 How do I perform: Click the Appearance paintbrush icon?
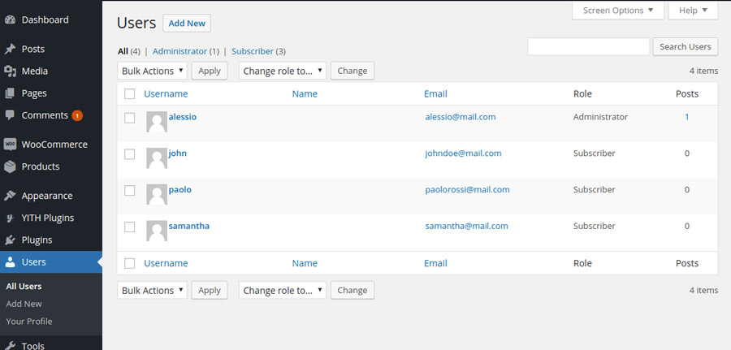click(10, 196)
